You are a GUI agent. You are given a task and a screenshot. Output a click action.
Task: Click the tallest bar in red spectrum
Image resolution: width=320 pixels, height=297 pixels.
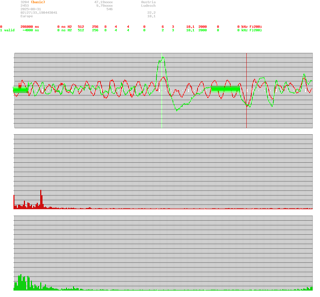[41, 200]
